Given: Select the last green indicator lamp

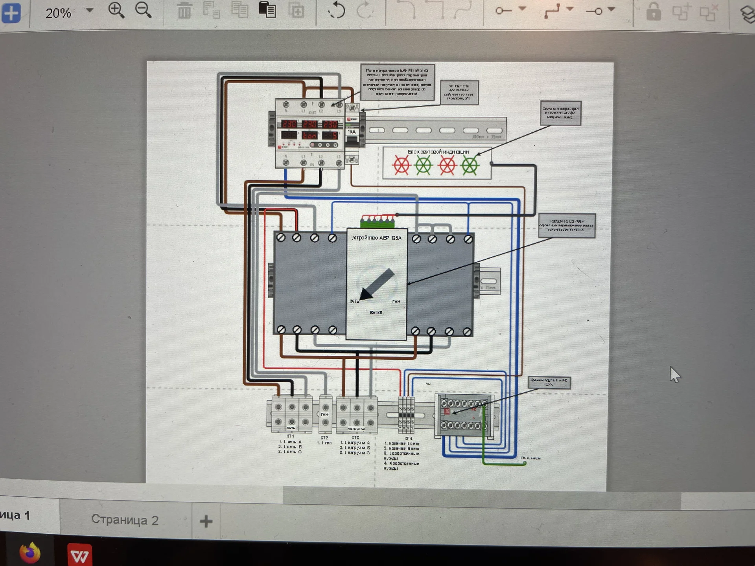Looking at the screenshot, I should [x=470, y=165].
